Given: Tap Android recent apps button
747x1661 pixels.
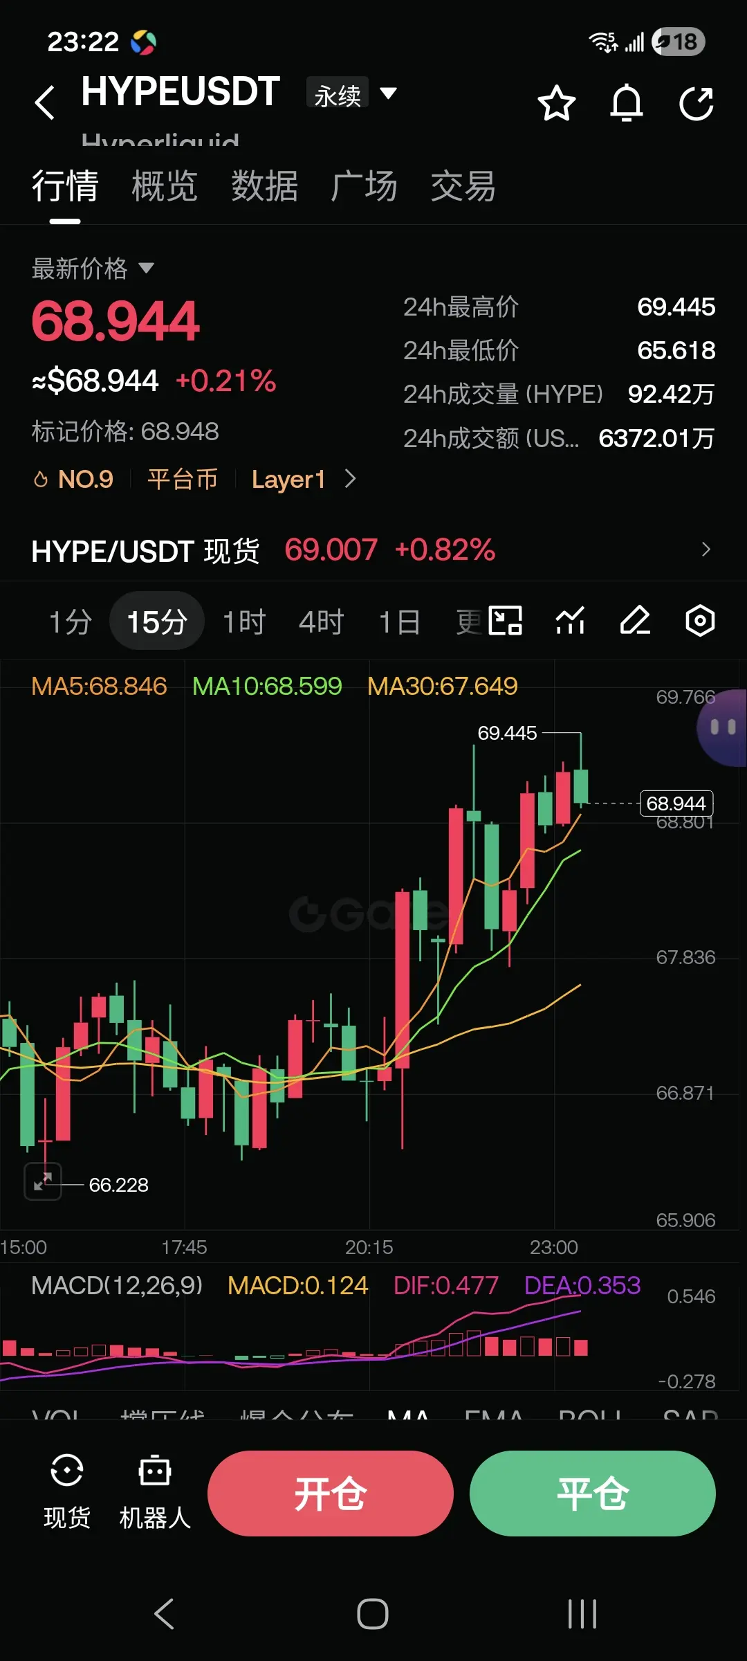Looking at the screenshot, I should coord(582,1614).
